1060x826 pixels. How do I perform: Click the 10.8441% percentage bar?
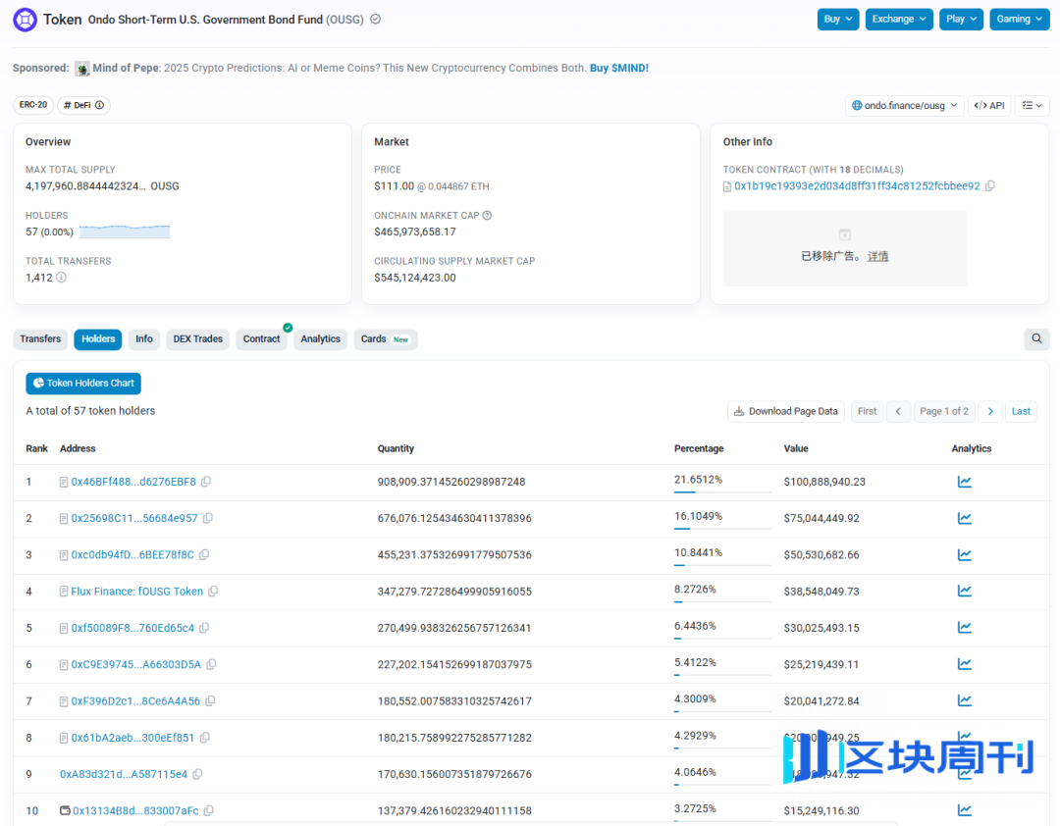click(x=722, y=565)
